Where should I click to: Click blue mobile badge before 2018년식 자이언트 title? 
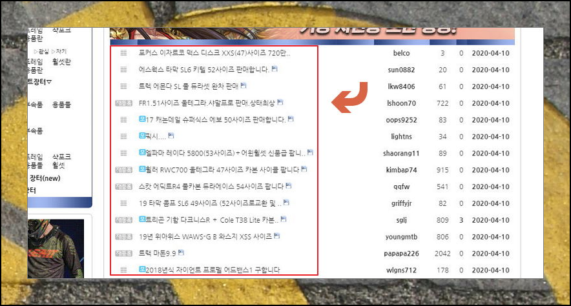click(x=142, y=269)
